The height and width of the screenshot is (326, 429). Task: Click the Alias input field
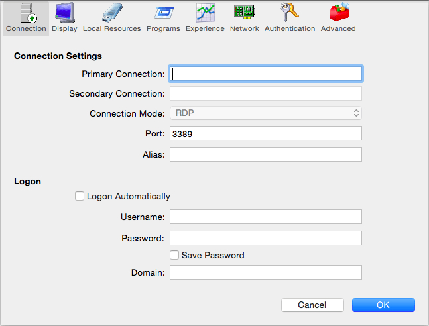point(266,154)
